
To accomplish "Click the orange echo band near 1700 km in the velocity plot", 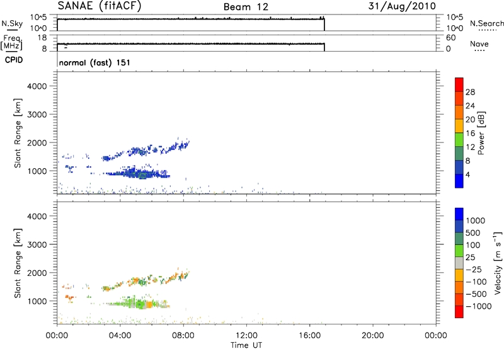I will coord(145,280).
